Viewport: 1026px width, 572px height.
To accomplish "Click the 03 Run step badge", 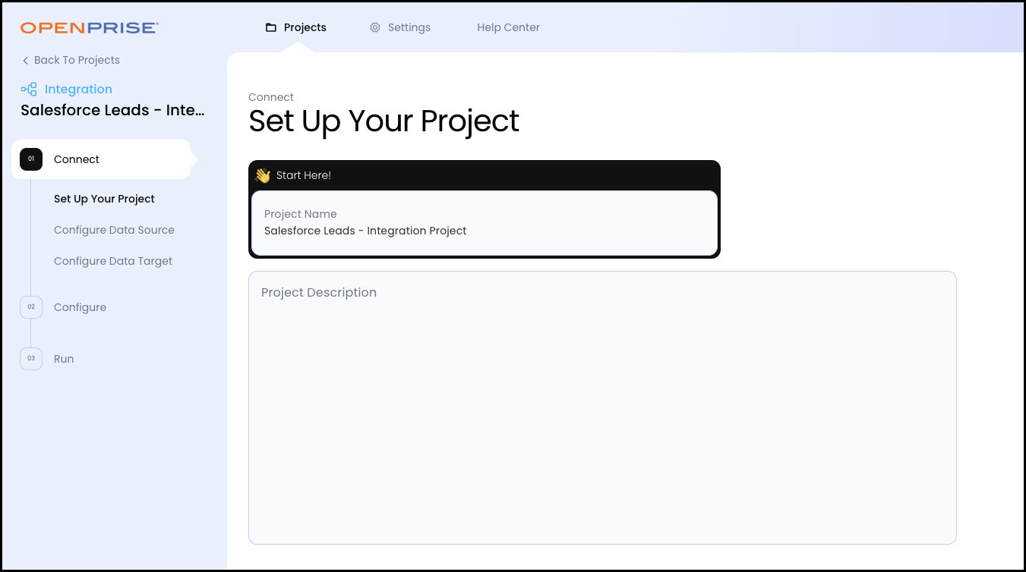I will pos(31,359).
